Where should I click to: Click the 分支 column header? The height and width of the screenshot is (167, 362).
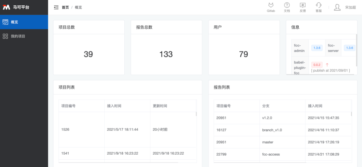[x=266, y=106]
